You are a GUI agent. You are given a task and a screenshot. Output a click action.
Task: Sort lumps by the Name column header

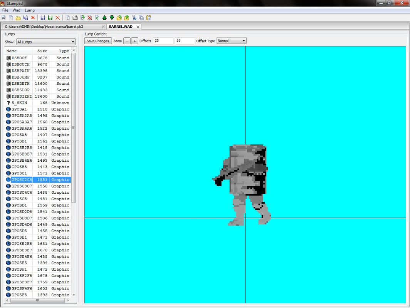(x=18, y=51)
